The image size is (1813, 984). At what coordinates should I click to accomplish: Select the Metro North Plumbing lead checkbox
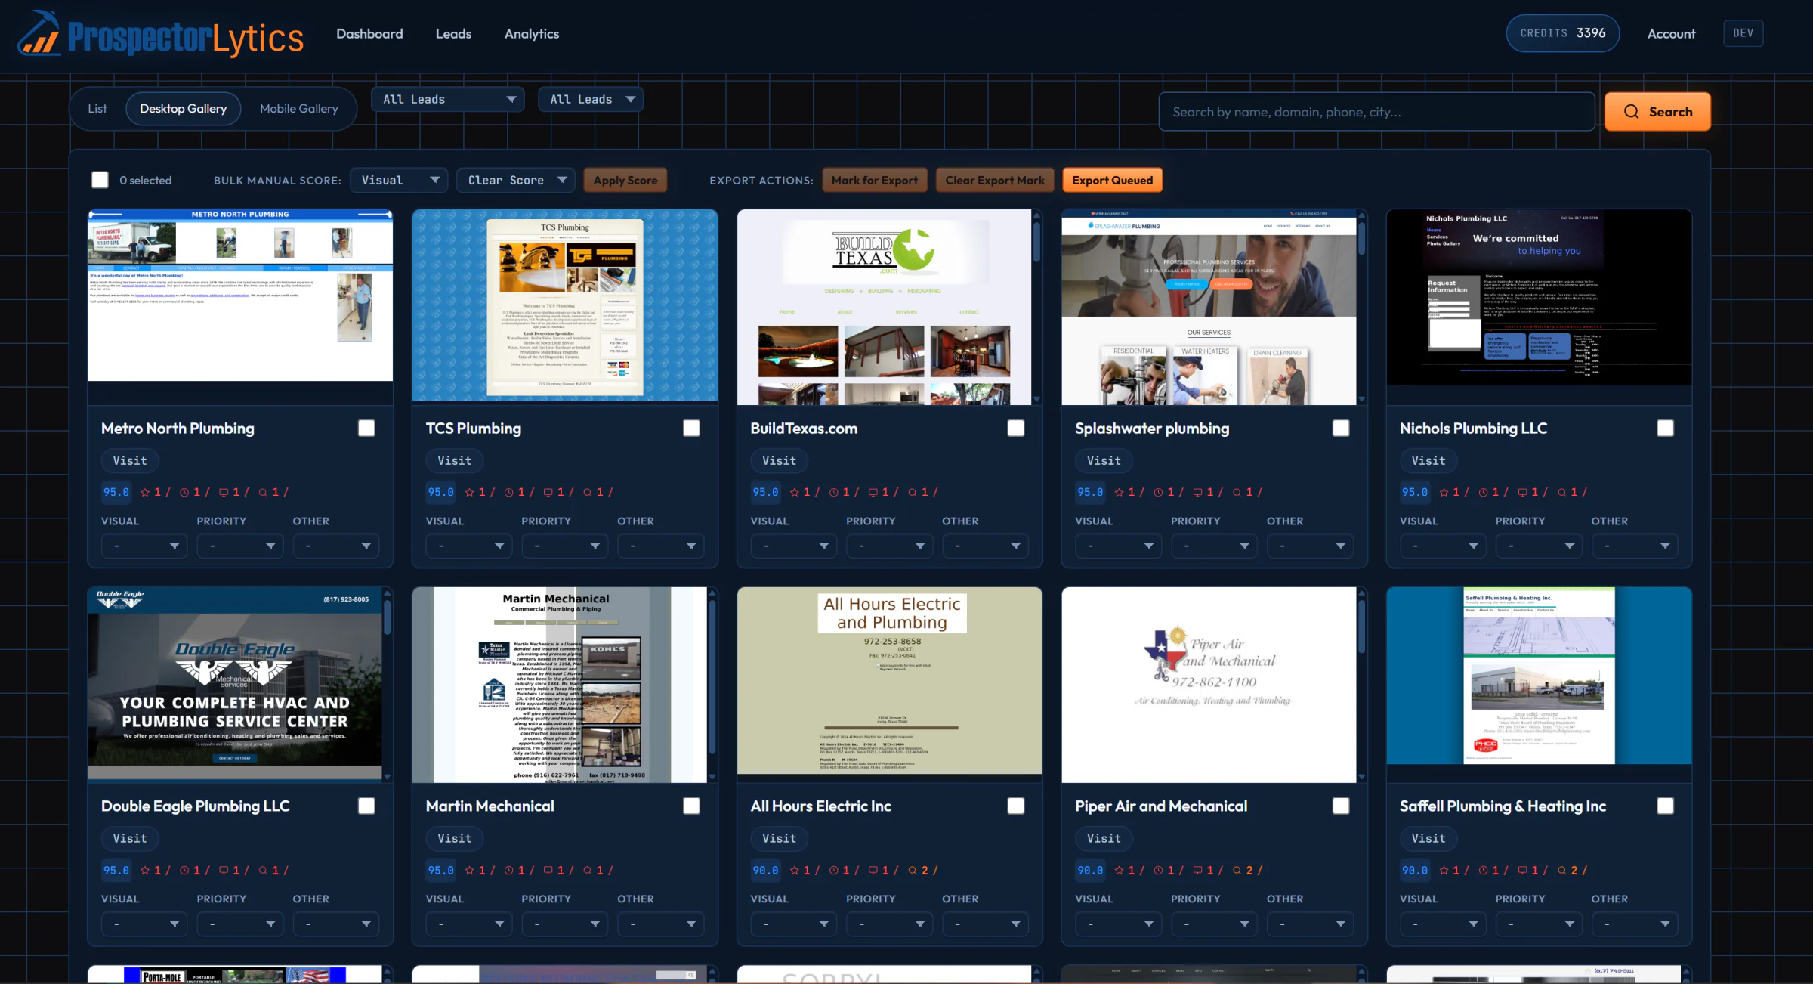[x=366, y=429]
